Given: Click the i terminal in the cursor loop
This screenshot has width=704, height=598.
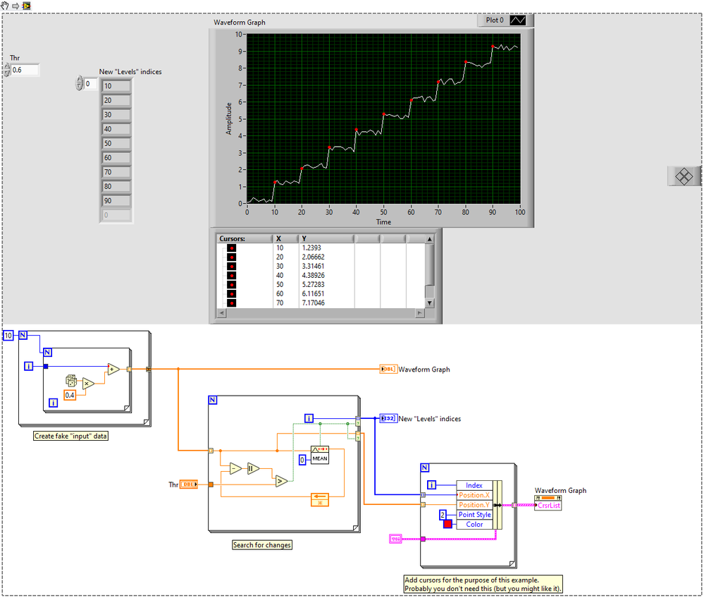Looking at the screenshot, I should (x=431, y=484).
